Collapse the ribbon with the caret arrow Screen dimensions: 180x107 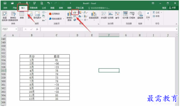176,24
